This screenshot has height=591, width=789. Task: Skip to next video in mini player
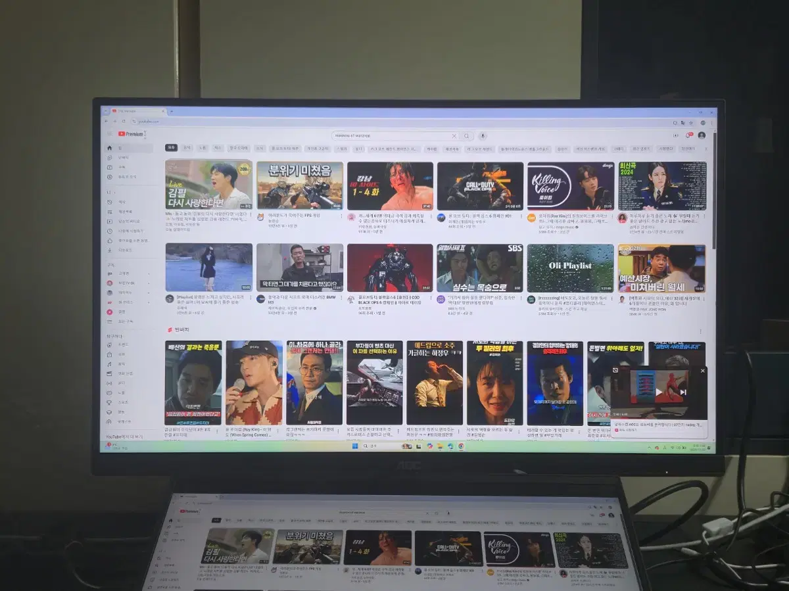[683, 392]
